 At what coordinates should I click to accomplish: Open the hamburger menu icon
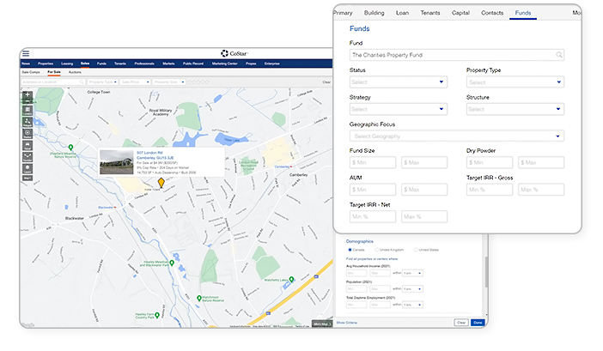click(x=26, y=53)
